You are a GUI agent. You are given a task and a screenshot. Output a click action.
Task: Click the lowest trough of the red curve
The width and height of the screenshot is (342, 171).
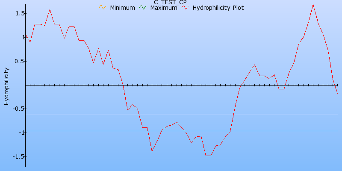(x=208, y=156)
